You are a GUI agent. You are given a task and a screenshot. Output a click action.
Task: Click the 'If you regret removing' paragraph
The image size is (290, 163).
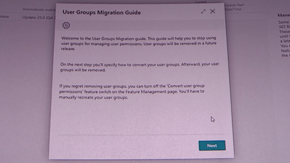pos(131,91)
